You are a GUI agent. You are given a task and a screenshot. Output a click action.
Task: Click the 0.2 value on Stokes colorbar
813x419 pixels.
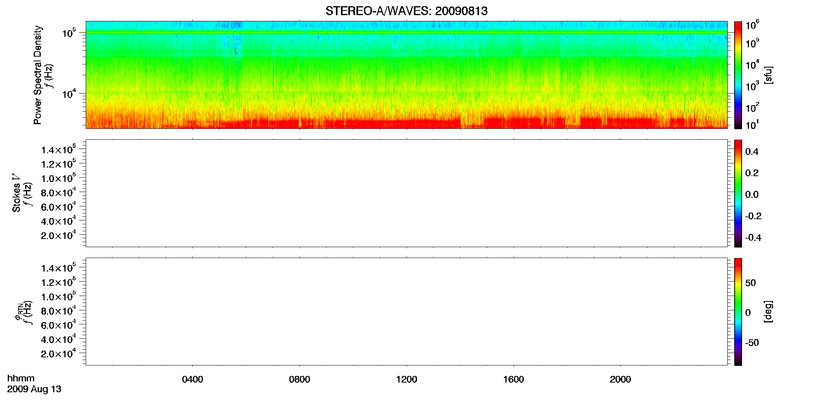coord(752,173)
